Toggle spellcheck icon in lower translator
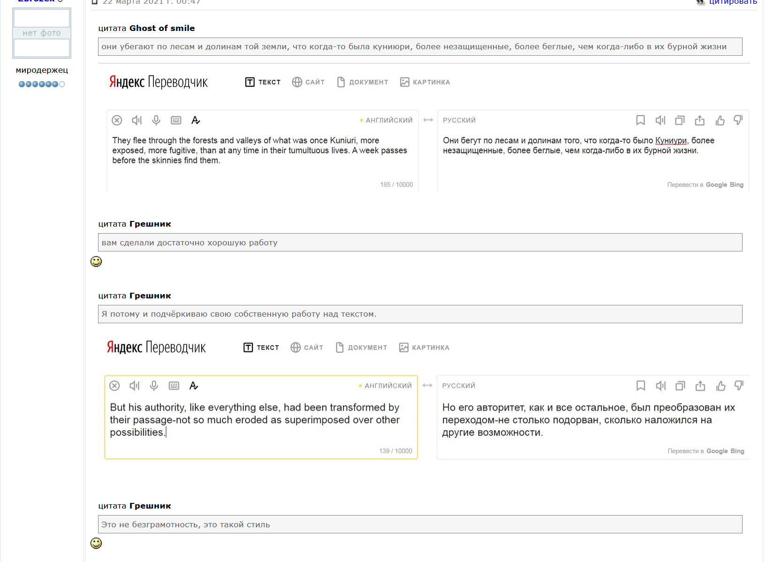 coord(194,386)
